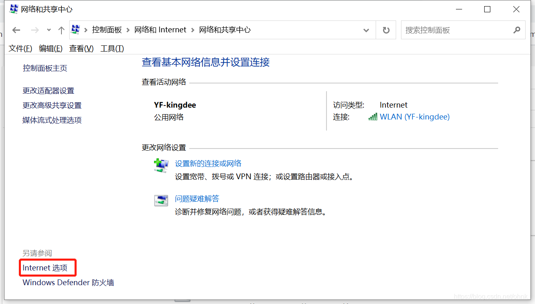Go back with the back arrow
Image resolution: width=535 pixels, height=304 pixels.
point(16,30)
